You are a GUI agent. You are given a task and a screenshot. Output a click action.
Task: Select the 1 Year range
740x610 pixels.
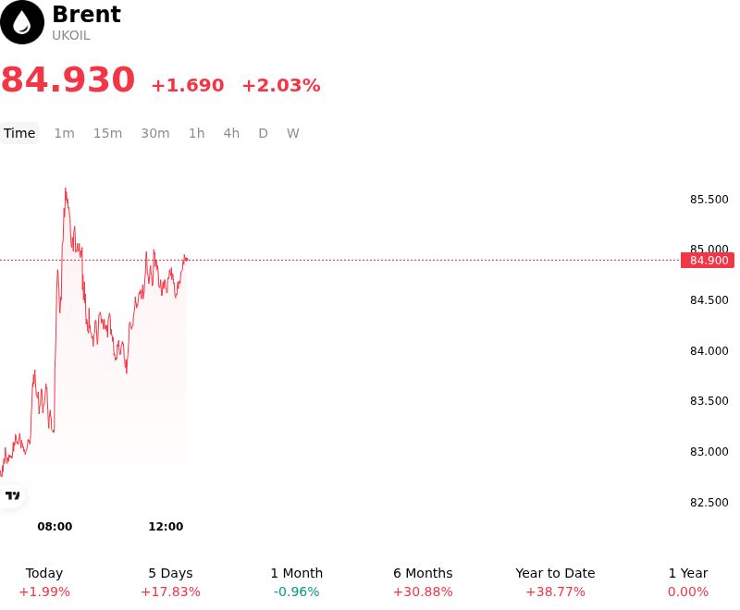coord(688,582)
